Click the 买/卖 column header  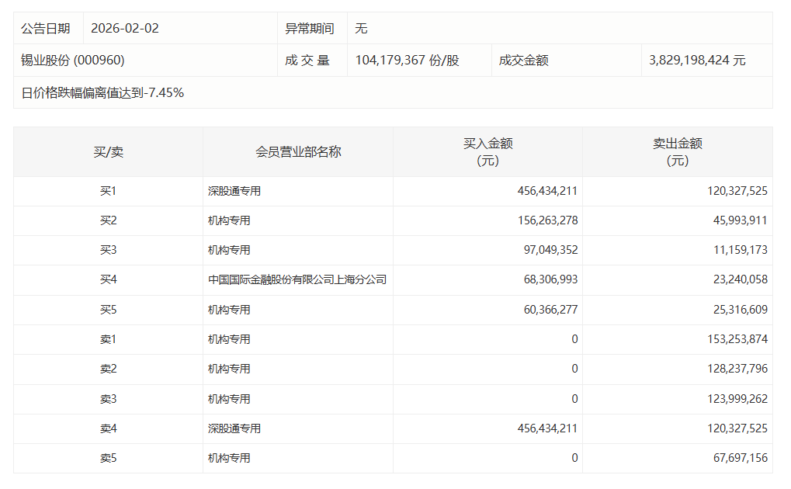tap(108, 152)
